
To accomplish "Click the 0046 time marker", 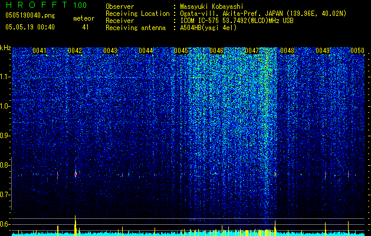I will coord(216,51).
